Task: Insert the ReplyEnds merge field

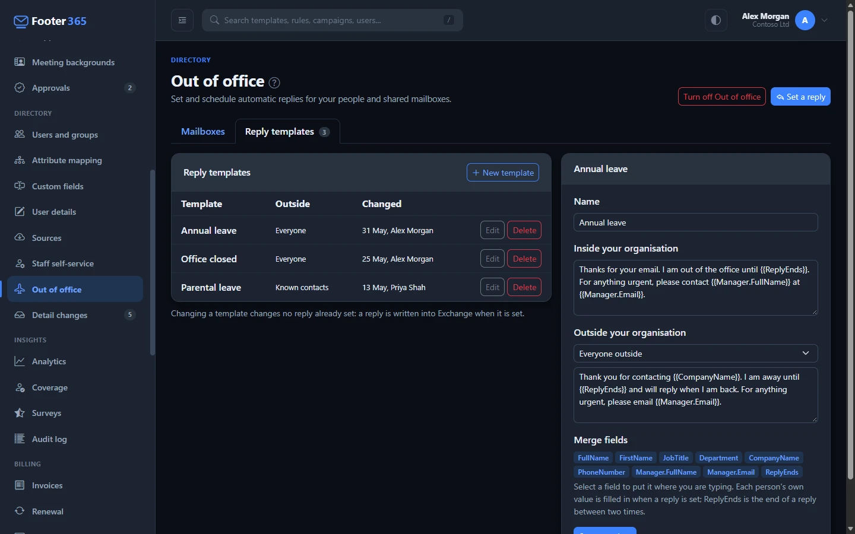Action: pos(782,472)
